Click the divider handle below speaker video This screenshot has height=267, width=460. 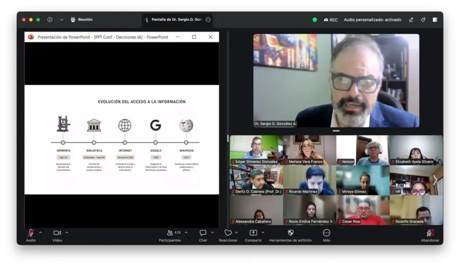tap(336, 131)
